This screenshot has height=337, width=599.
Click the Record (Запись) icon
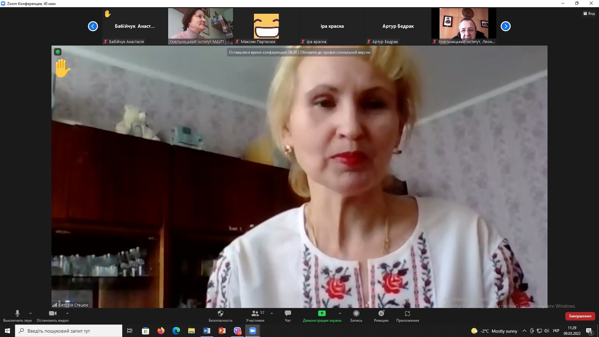point(356,314)
